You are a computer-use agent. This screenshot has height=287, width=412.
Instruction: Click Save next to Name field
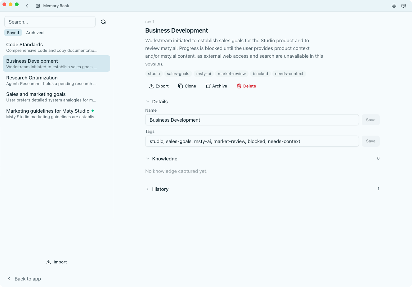click(371, 120)
